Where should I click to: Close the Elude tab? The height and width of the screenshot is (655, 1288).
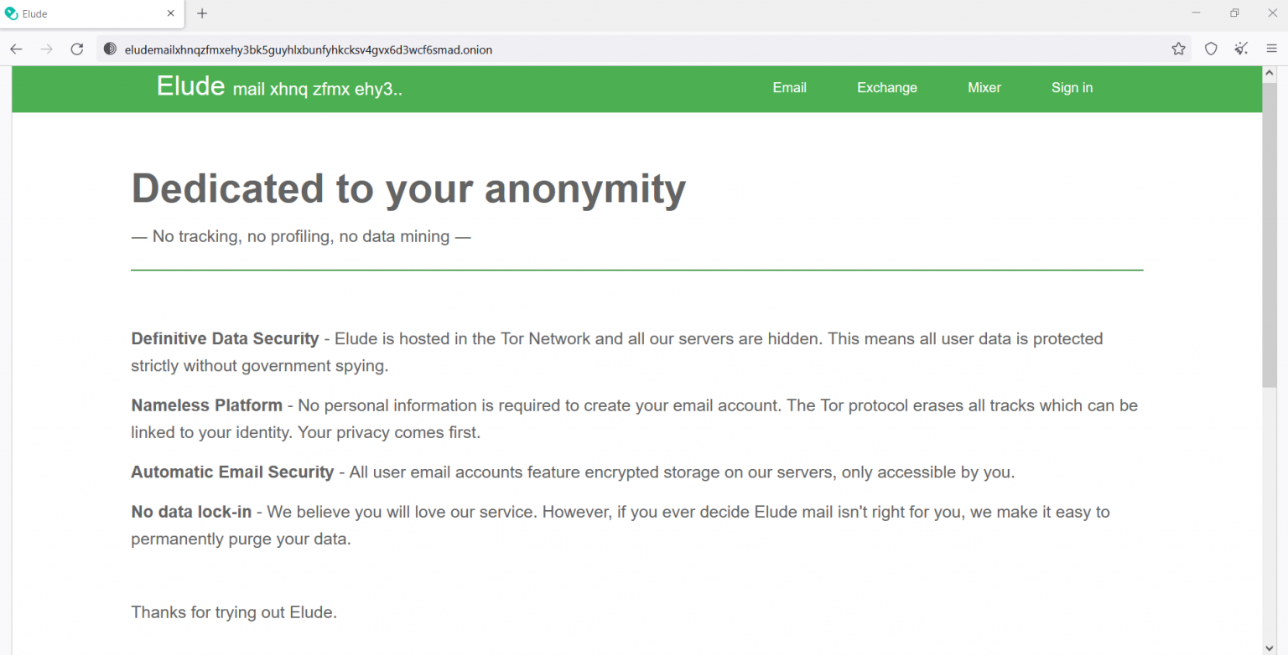[x=170, y=13]
